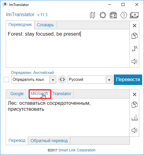Click the Russian translation output text
Viewport: 144px width, 155px height.
point(49,106)
